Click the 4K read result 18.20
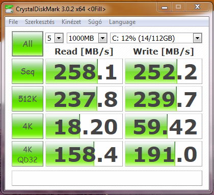 (84, 126)
